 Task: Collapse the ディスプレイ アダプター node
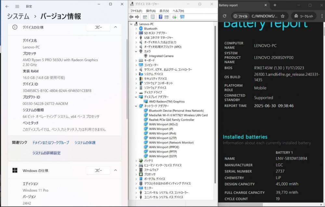[x=136, y=97]
